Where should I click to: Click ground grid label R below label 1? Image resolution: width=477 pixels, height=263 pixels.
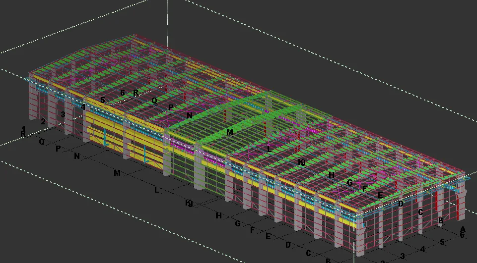[23, 134]
